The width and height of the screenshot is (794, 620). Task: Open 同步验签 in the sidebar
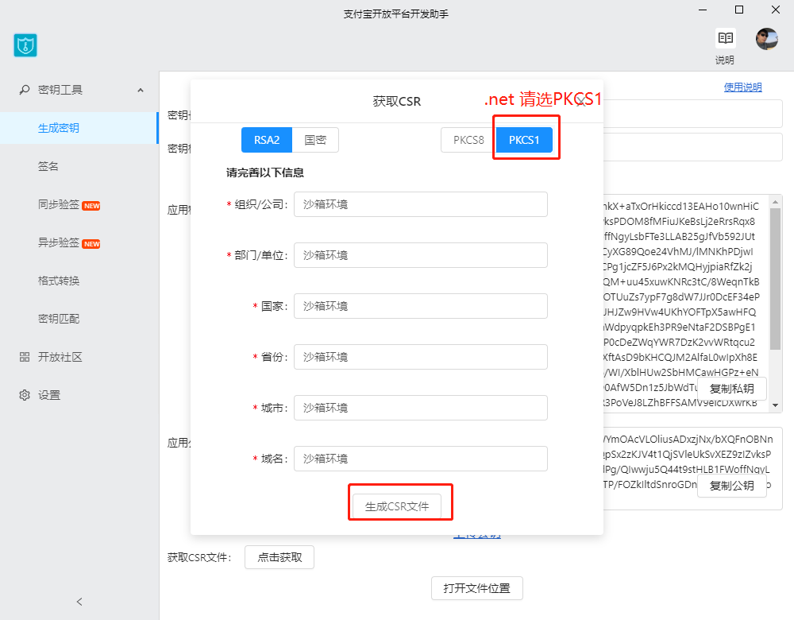tap(59, 204)
